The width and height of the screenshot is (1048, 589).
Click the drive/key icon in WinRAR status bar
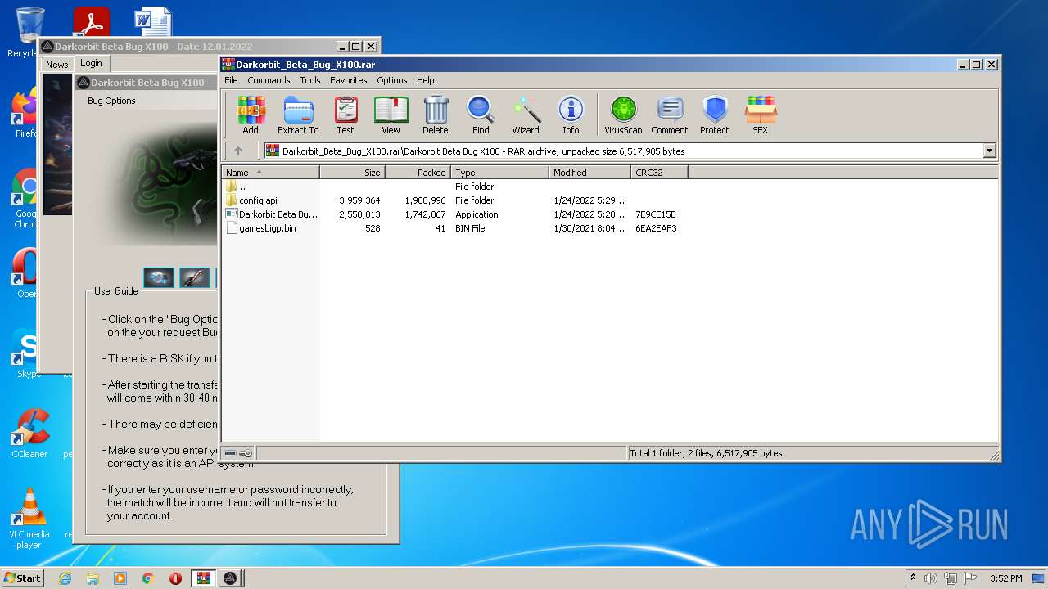(x=238, y=453)
